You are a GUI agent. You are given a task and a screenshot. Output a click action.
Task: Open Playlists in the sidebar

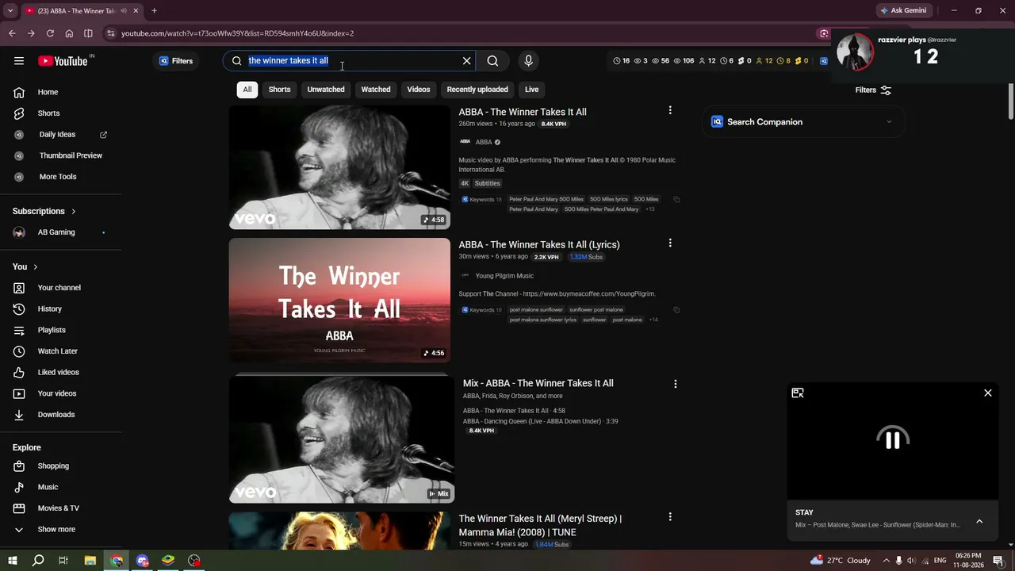(x=62, y=330)
